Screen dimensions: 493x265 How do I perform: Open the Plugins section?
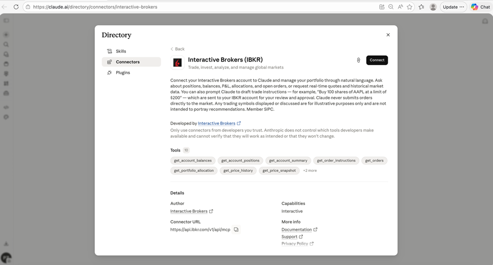point(131,73)
